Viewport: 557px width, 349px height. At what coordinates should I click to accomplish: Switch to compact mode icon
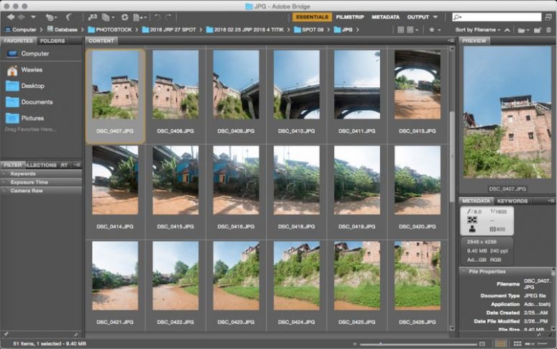pos(548,17)
